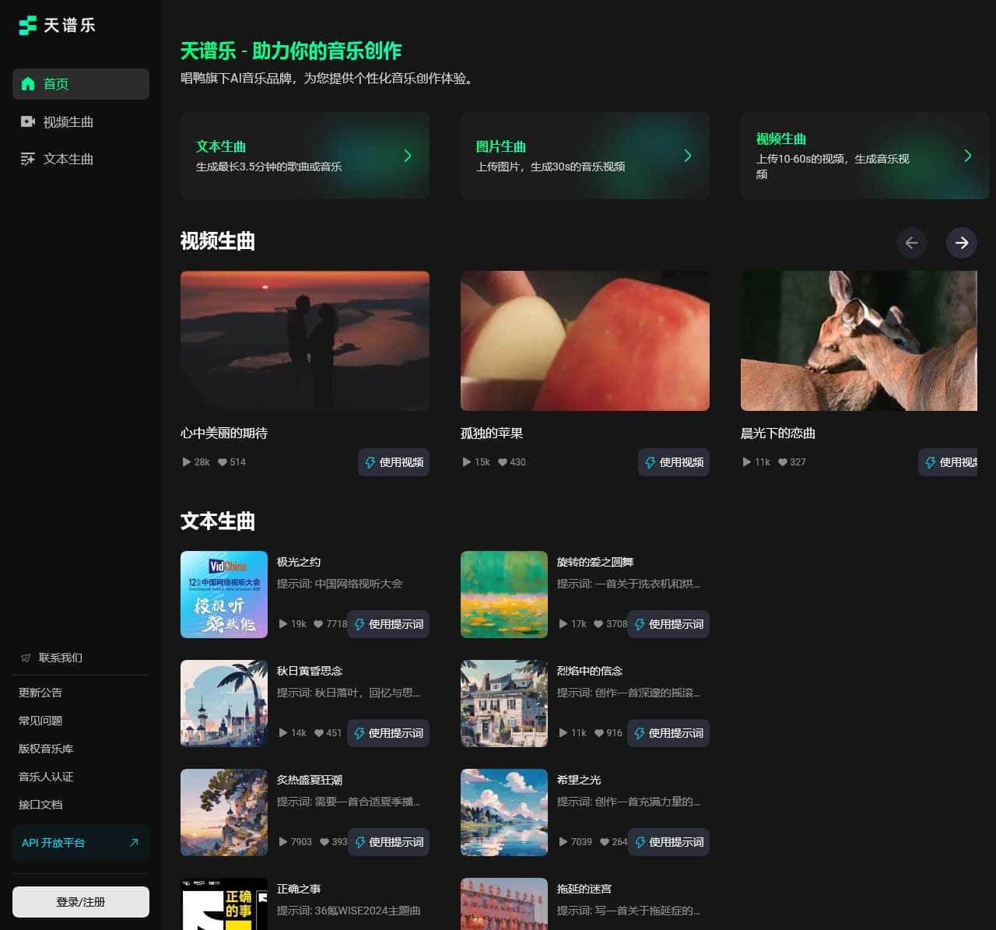The image size is (996, 930).
Task: Click the lightning icon on 极光之约's 使用提示词 button
Action: point(359,624)
